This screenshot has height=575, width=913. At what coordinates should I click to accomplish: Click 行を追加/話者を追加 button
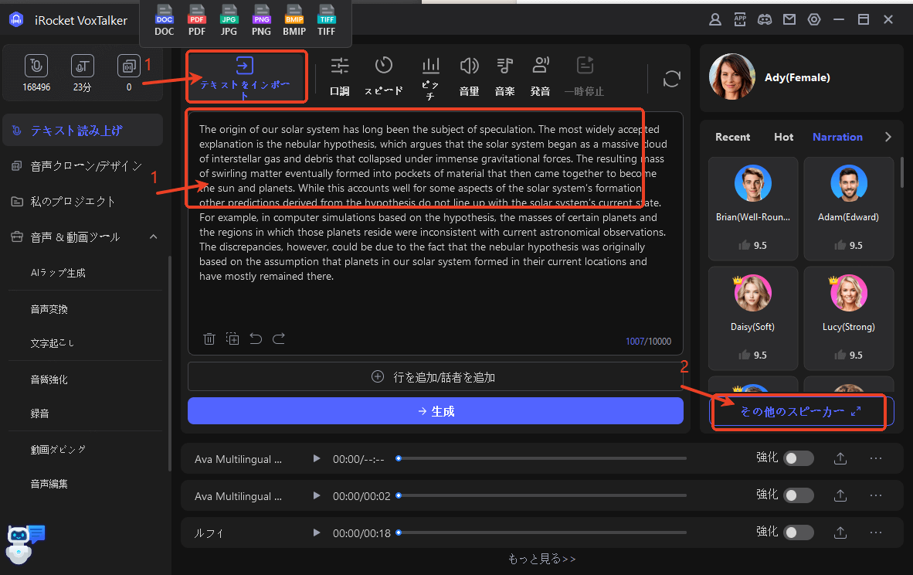point(436,377)
